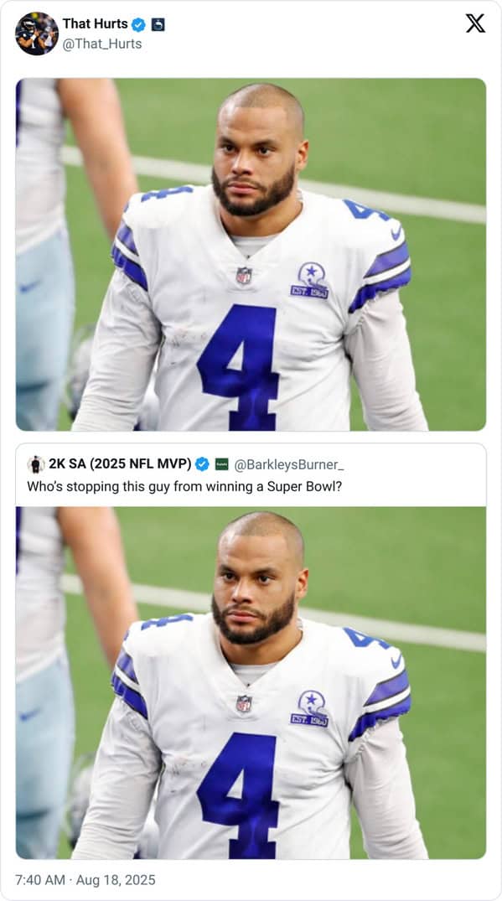Click jersey number 4 in quoted photo
The image size is (502, 901).
pos(238,795)
